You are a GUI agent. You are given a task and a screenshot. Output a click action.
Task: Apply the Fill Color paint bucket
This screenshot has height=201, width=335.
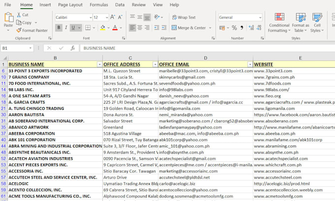pos(103,28)
